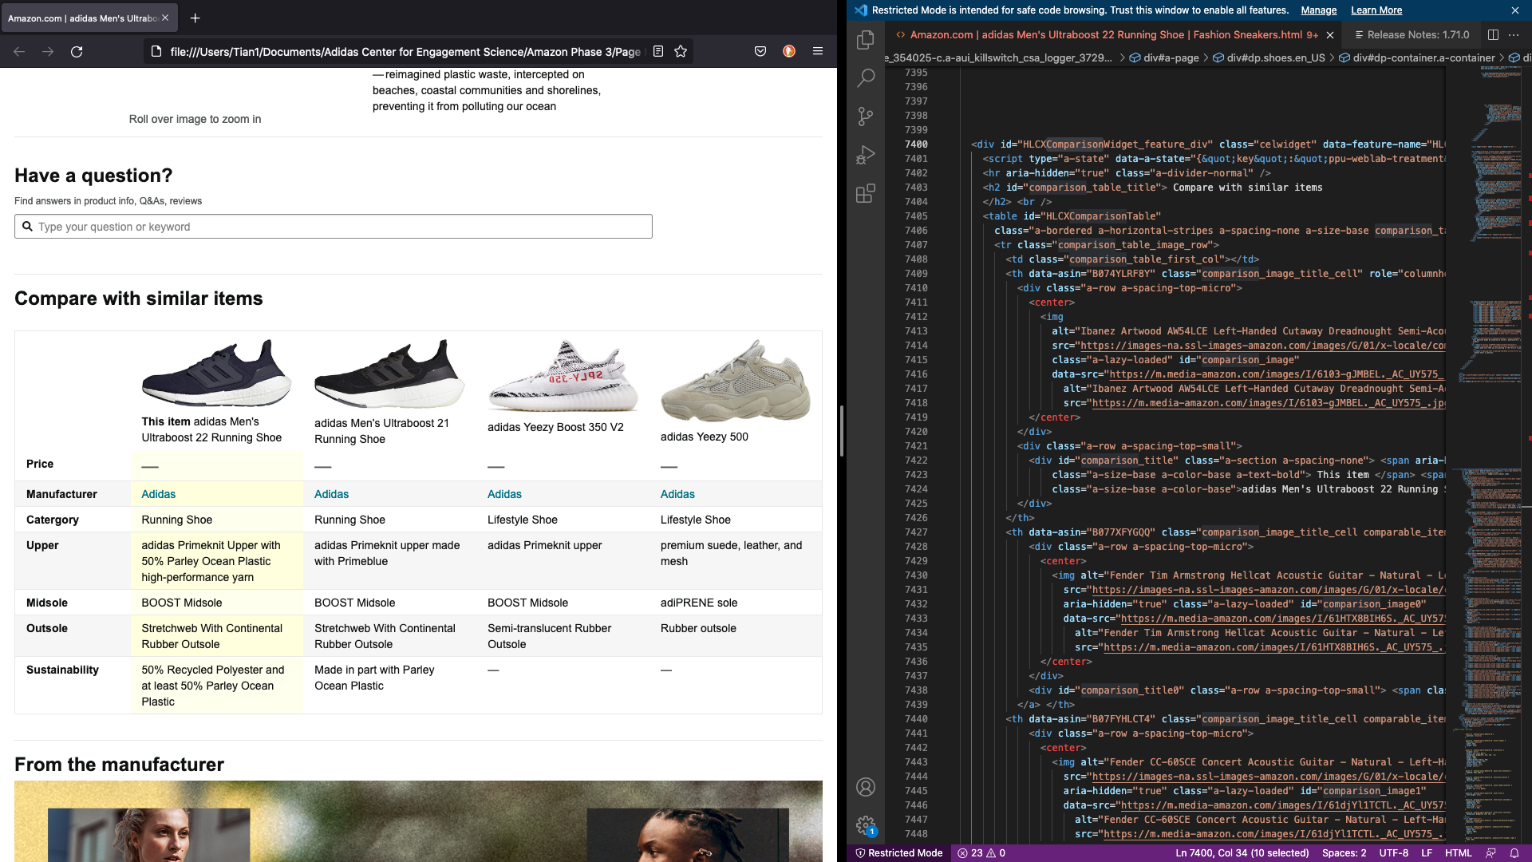Click Ln 7400, Col 34 cursor position
1532x862 pixels.
pyautogui.click(x=1242, y=853)
